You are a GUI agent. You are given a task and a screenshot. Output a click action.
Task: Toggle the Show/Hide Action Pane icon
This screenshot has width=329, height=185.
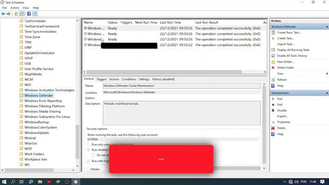coord(35,14)
